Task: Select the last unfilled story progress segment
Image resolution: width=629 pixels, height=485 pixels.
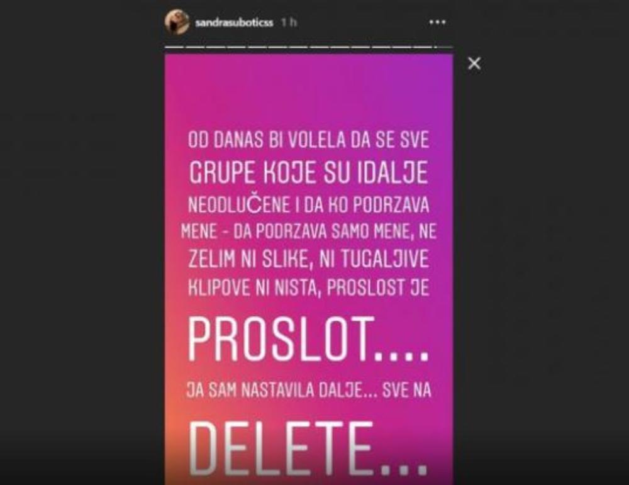Action: pos(444,47)
